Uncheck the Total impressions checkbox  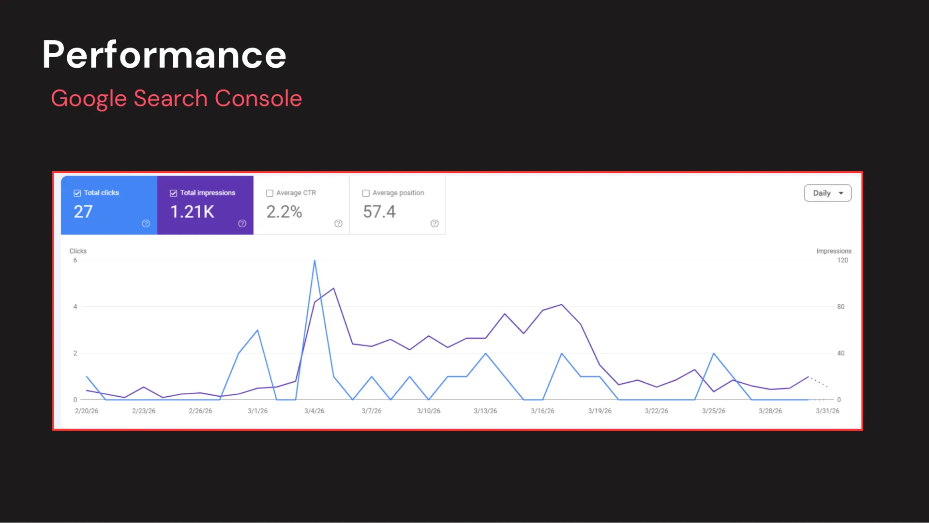(173, 193)
